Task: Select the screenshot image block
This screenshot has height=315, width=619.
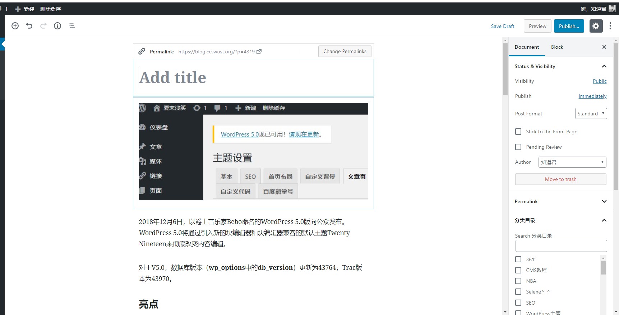Action: (253, 152)
